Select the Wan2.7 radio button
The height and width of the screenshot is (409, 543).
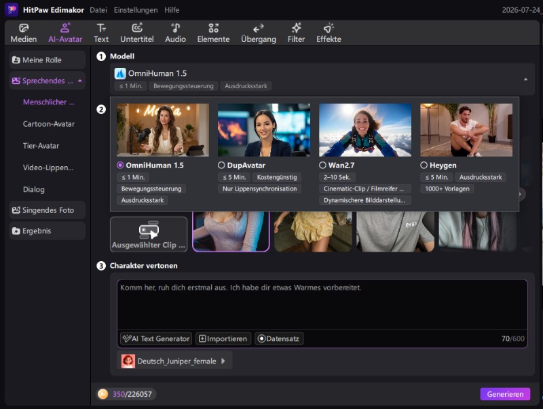[x=322, y=165]
